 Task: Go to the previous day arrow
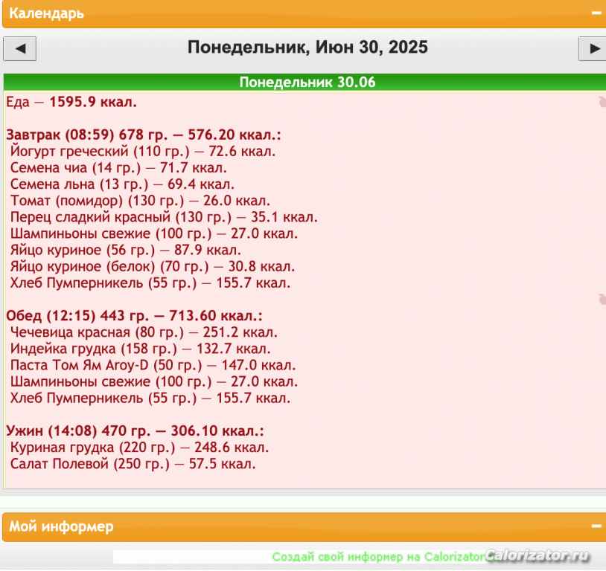click(x=19, y=48)
